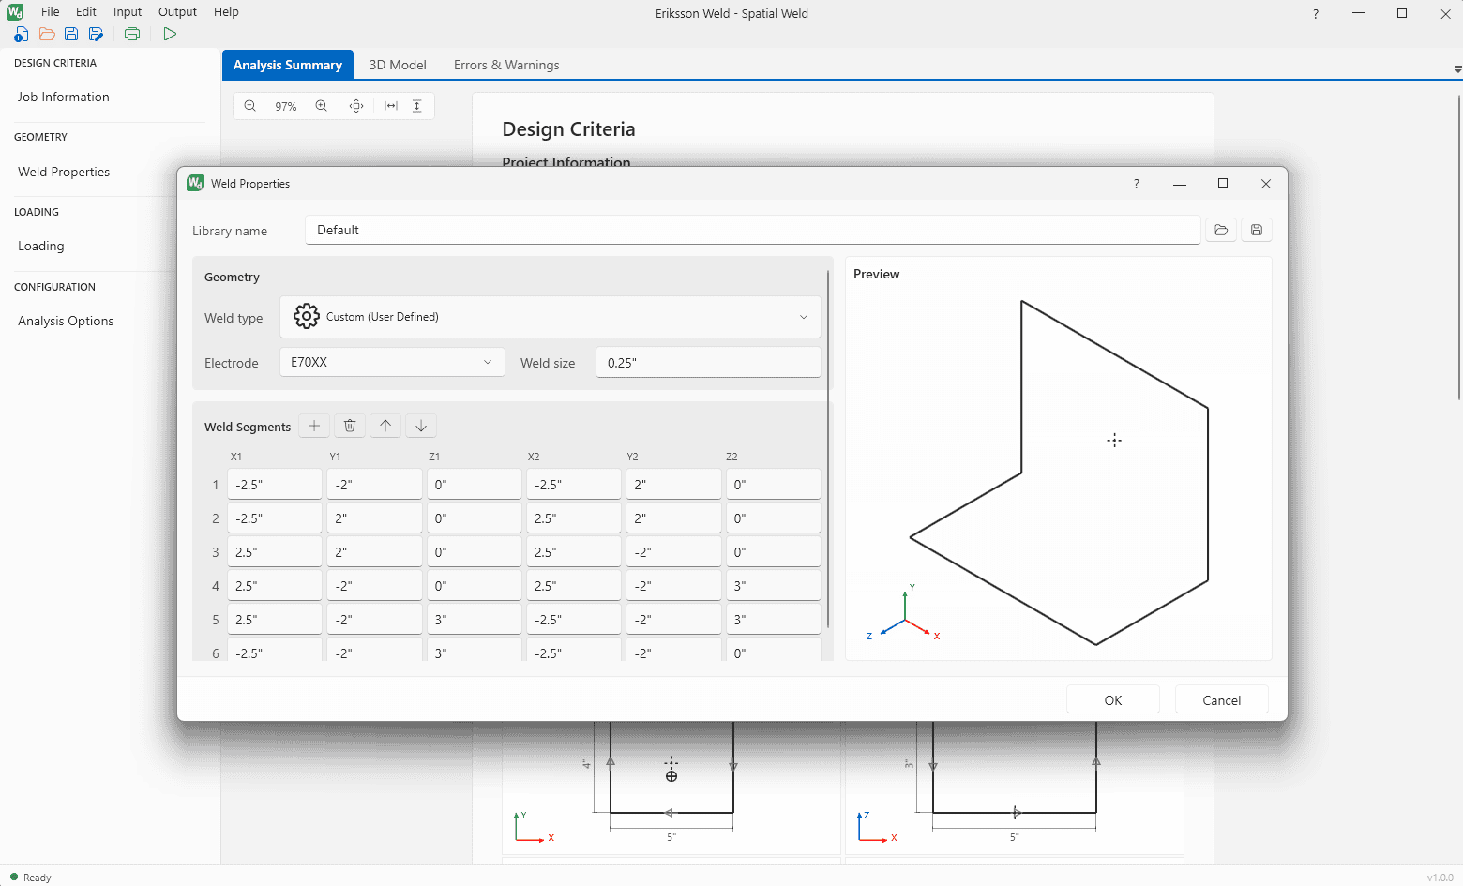1463x886 pixels.
Task: Click segment 6 Z2 field
Action: 774,650
